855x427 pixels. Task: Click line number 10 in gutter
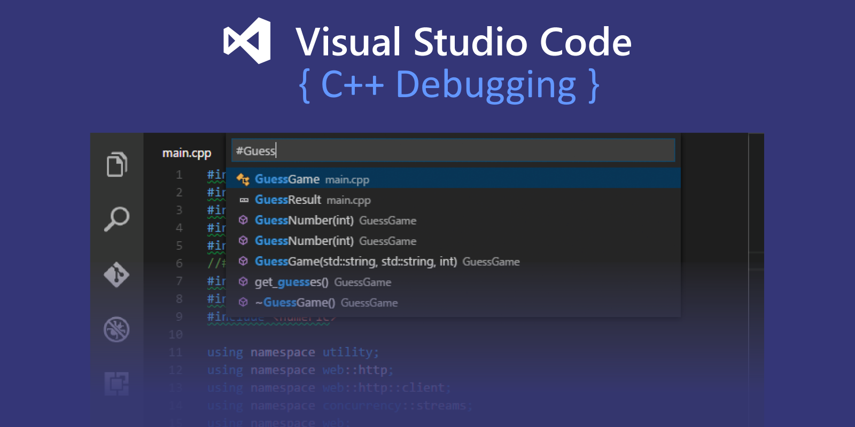click(x=176, y=334)
